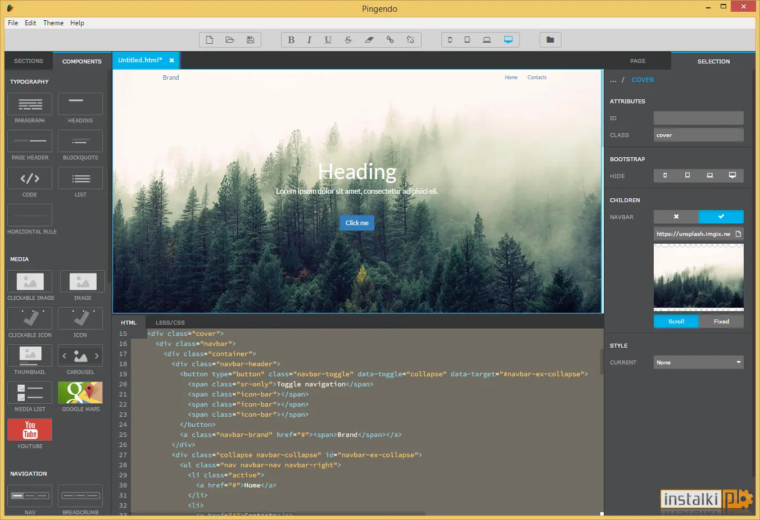
Task: Click the ID attribute input field
Action: (x=699, y=118)
